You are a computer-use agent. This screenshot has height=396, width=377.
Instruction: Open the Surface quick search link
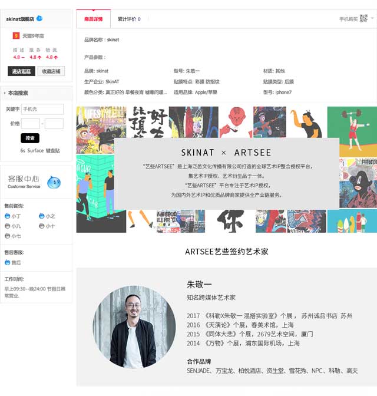click(x=35, y=150)
